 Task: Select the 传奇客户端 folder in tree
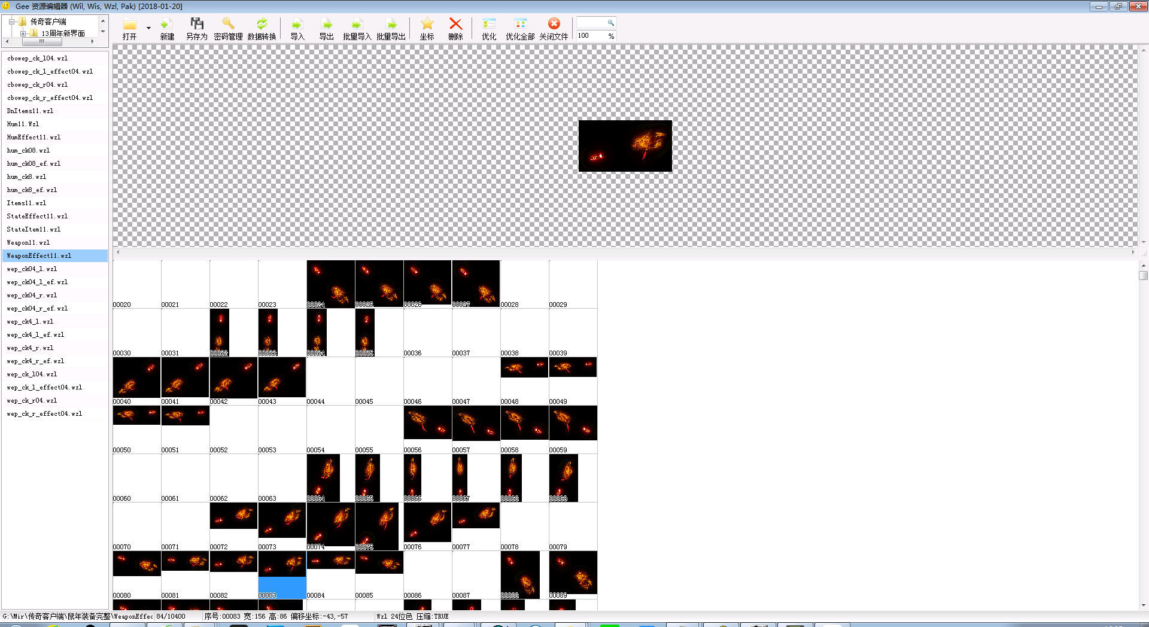point(48,22)
